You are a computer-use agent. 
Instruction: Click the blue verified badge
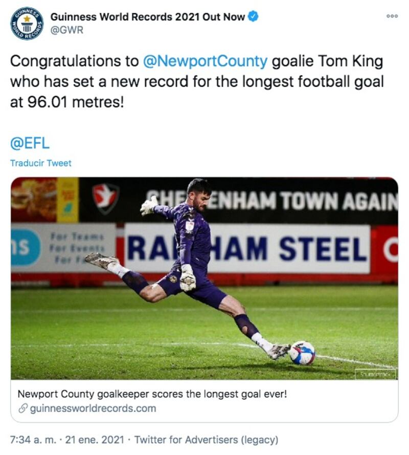click(x=253, y=16)
